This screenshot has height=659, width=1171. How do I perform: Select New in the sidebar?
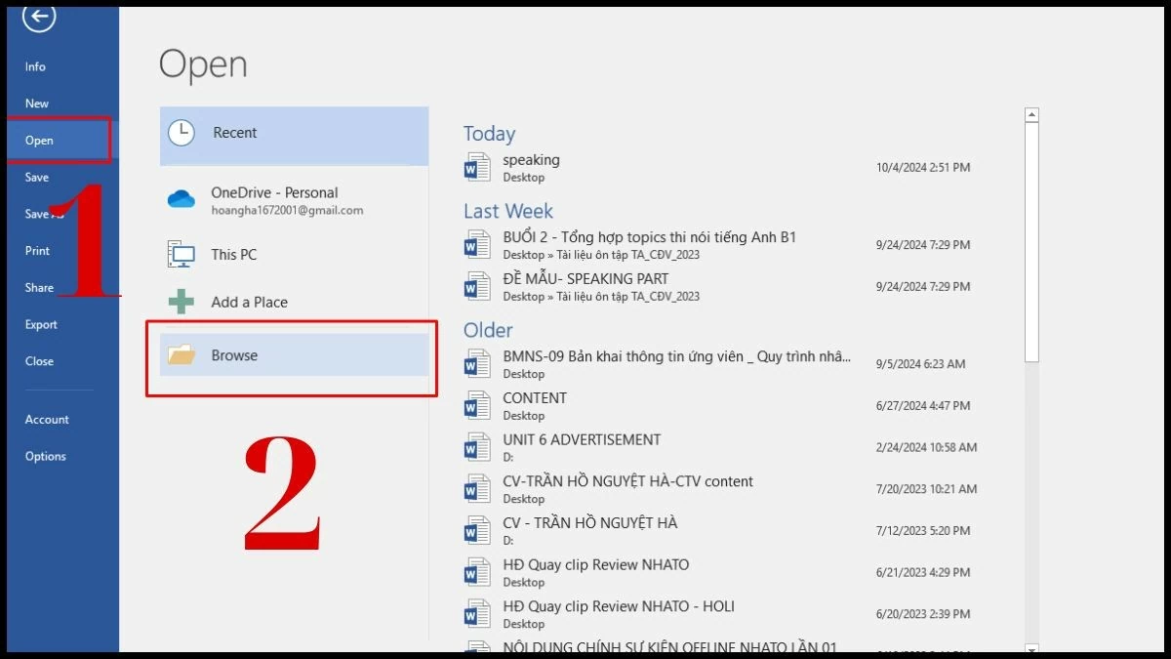[37, 103]
